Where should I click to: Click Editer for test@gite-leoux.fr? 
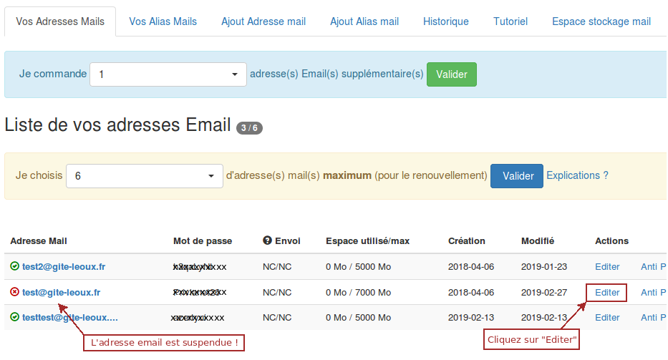(607, 293)
